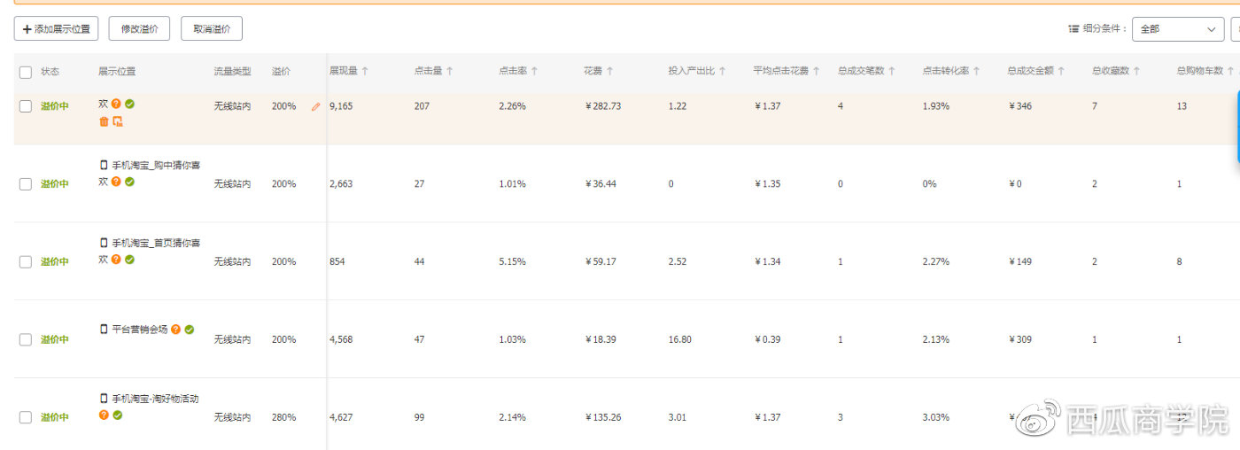Click the pencil icon to edit 200% premium
The width and height of the screenshot is (1240, 450).
(x=315, y=106)
